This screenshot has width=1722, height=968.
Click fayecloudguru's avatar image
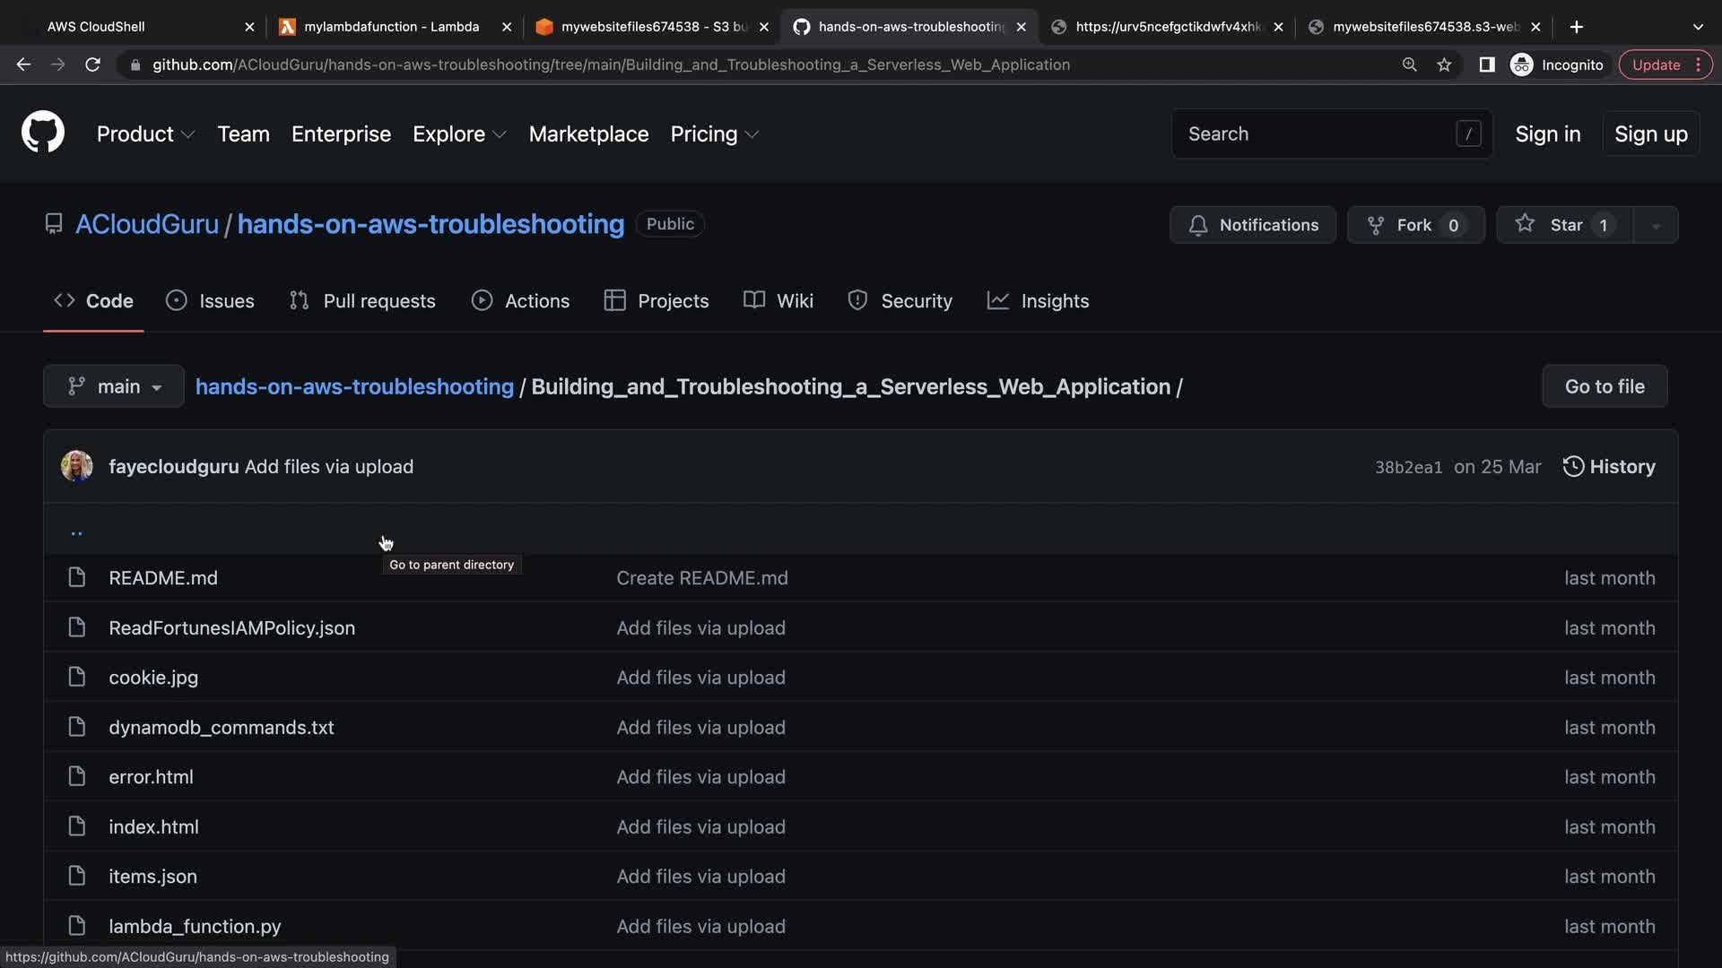[x=77, y=467]
